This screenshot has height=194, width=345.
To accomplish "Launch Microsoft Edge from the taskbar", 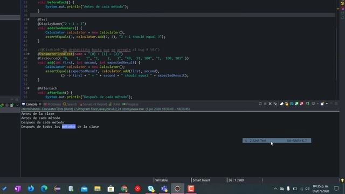I will click(44, 189).
